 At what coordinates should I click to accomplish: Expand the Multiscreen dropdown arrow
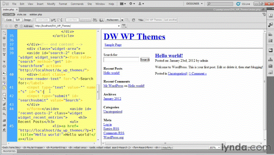(122, 20)
